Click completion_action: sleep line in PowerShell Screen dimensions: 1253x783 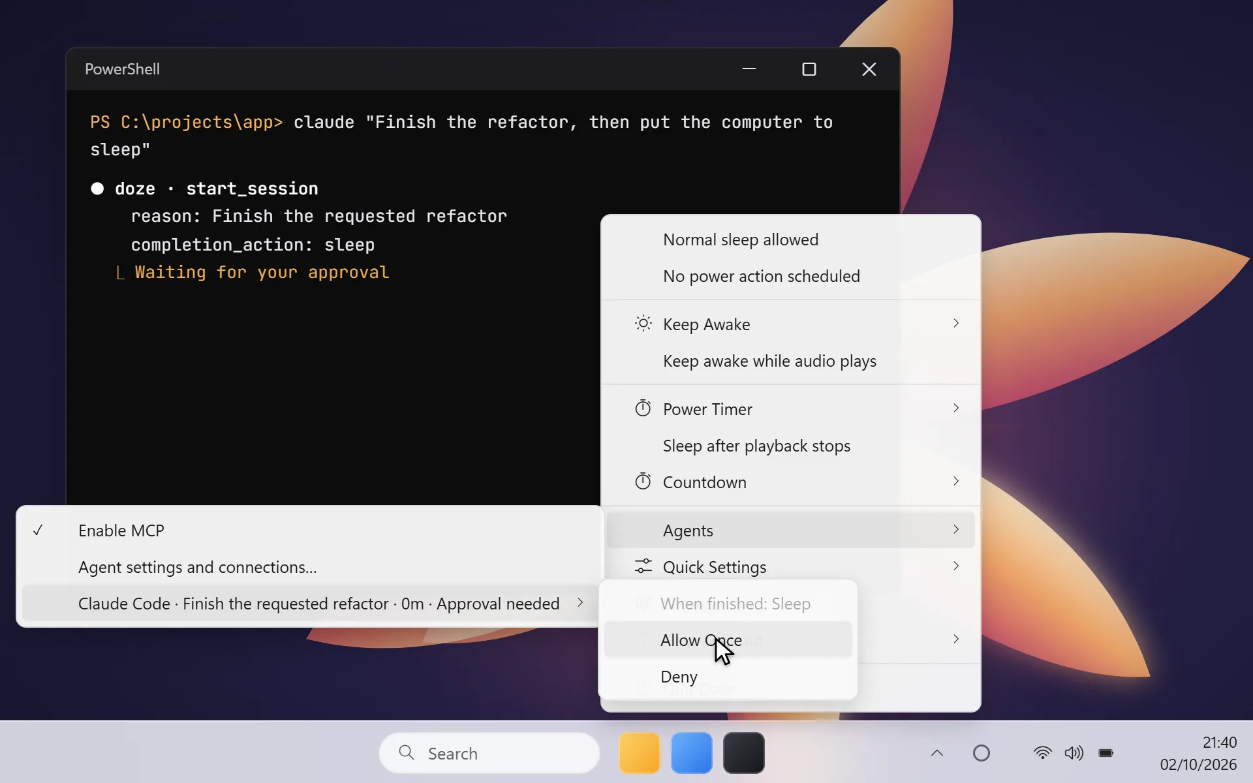coord(253,245)
